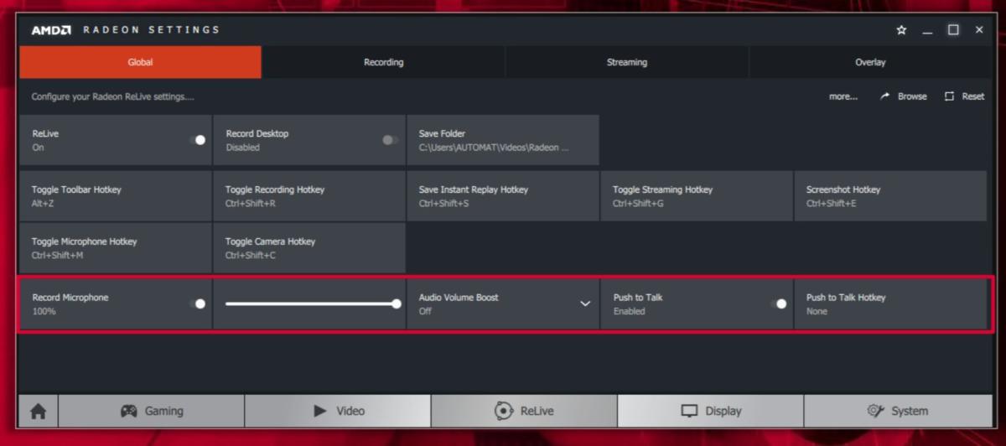The height and width of the screenshot is (446, 1006).
Task: Open the Video section
Action: tap(338, 411)
